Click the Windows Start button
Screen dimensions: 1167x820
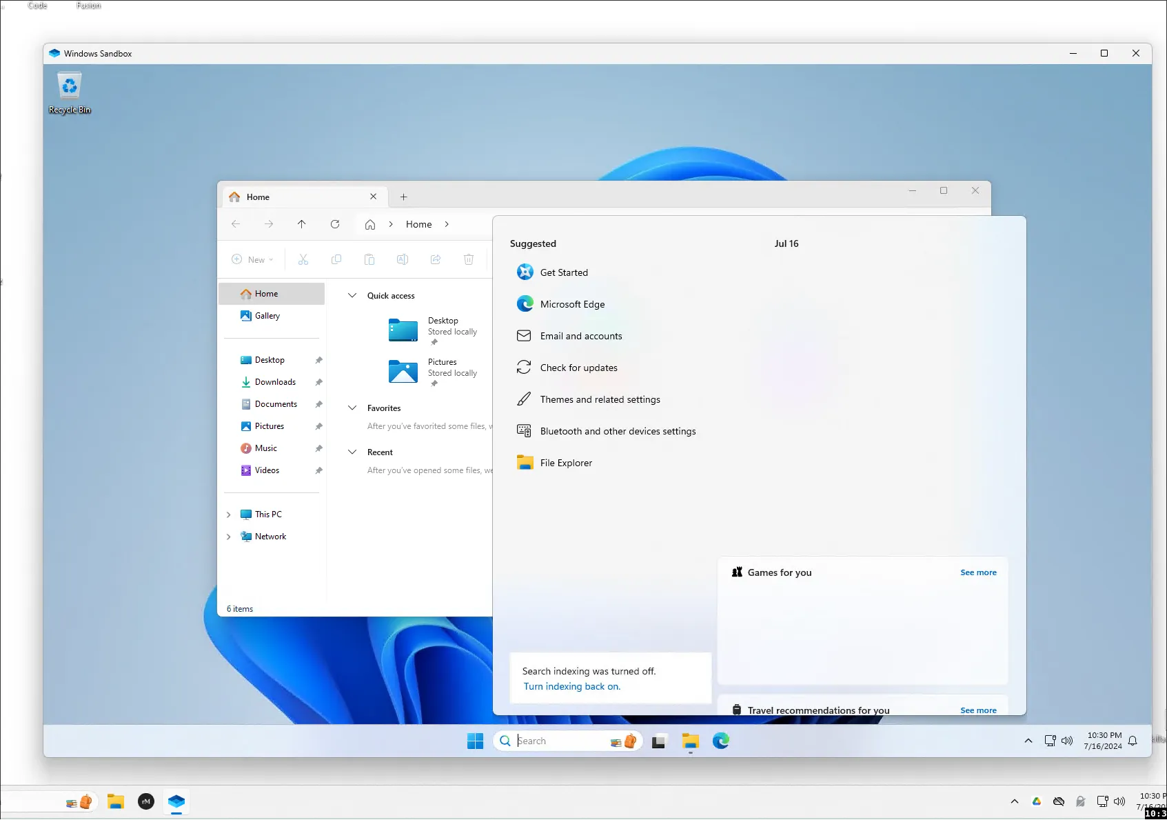[475, 741]
